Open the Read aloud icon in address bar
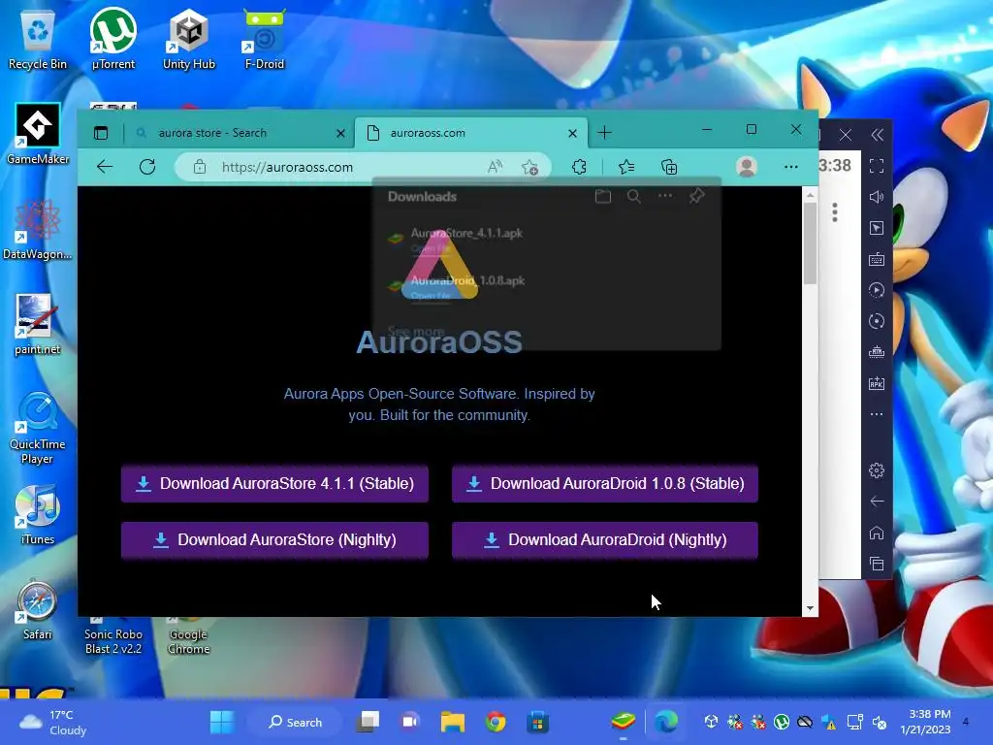993x745 pixels. (x=495, y=167)
